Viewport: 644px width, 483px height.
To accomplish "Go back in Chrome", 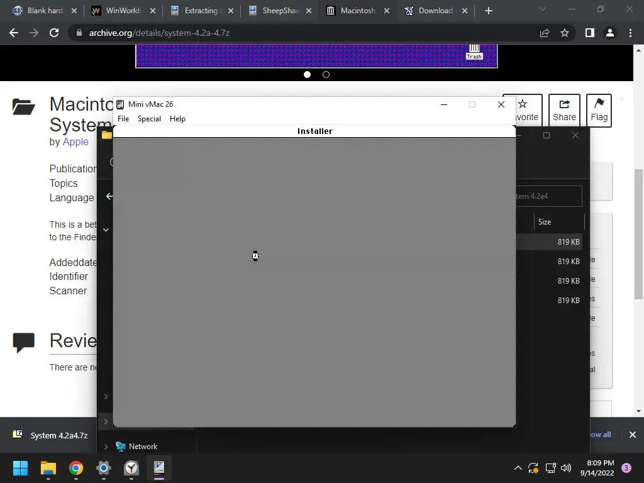I will [14, 33].
